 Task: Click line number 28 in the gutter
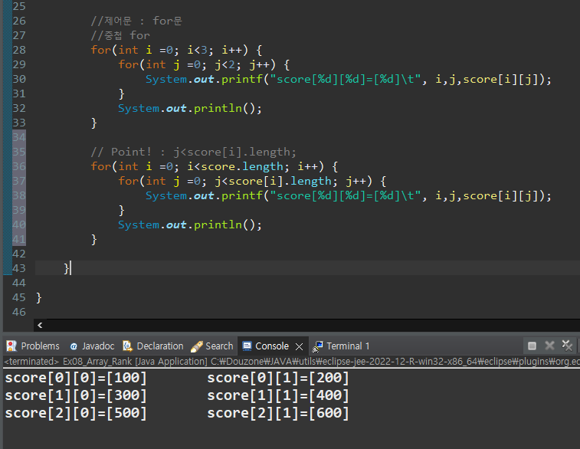pyautogui.click(x=19, y=50)
